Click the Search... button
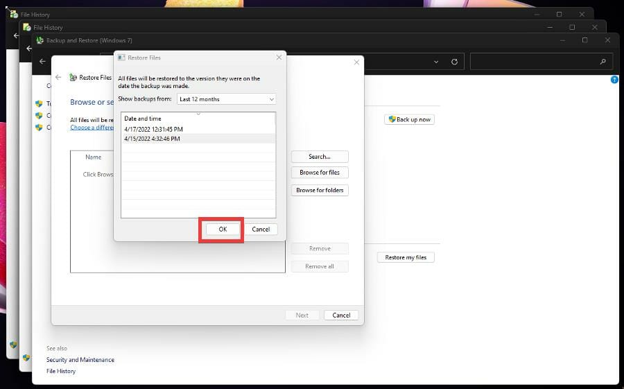Image resolution: width=624 pixels, height=389 pixels. coord(320,157)
